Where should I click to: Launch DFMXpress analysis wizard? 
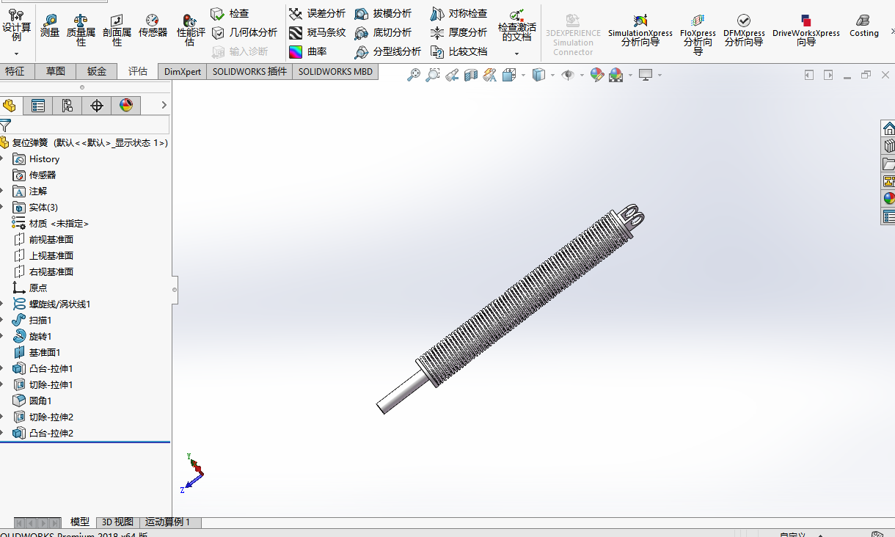[744, 29]
